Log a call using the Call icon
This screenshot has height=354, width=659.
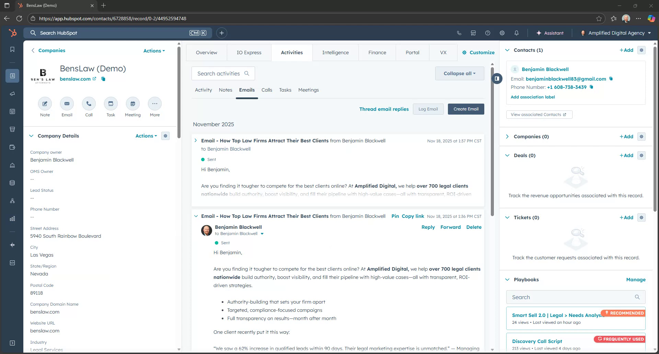point(89,104)
